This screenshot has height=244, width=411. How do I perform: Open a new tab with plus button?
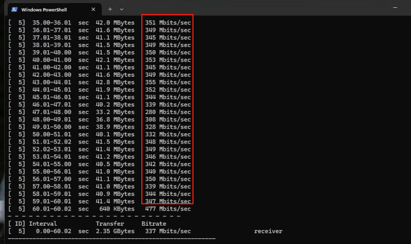point(110,9)
